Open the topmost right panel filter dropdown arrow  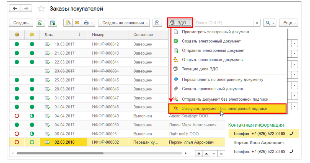pos(294,43)
